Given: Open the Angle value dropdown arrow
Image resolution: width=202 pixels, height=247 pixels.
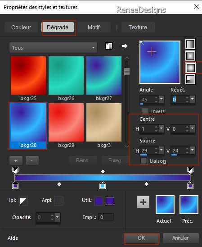Looking at the screenshot, I should (162, 99).
